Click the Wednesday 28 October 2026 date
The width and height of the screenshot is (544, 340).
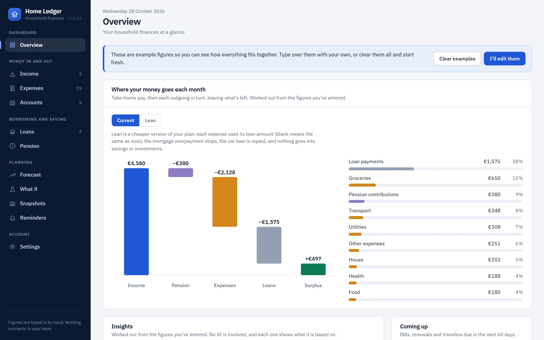pos(133,11)
